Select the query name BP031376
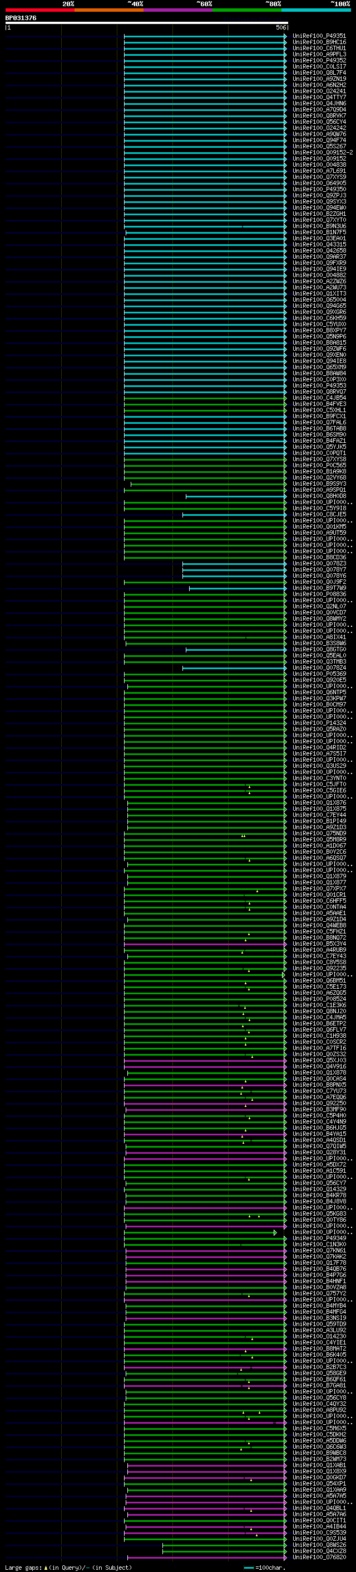This screenshot has height=1572, width=356. coord(21,18)
